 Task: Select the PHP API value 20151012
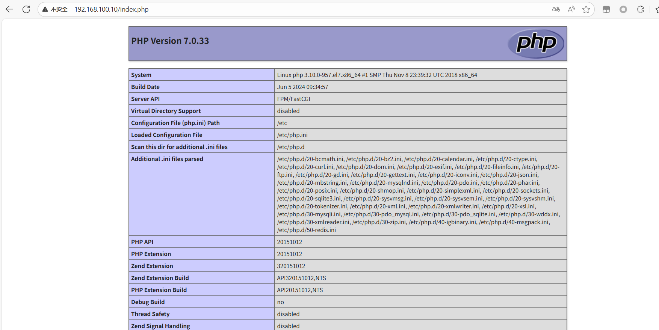(290, 242)
